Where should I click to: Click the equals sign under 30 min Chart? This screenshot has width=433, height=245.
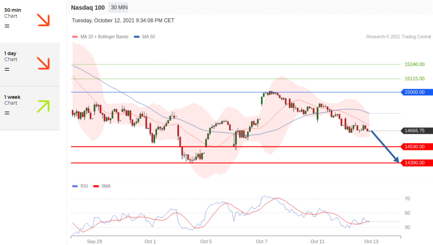pos(7,26)
